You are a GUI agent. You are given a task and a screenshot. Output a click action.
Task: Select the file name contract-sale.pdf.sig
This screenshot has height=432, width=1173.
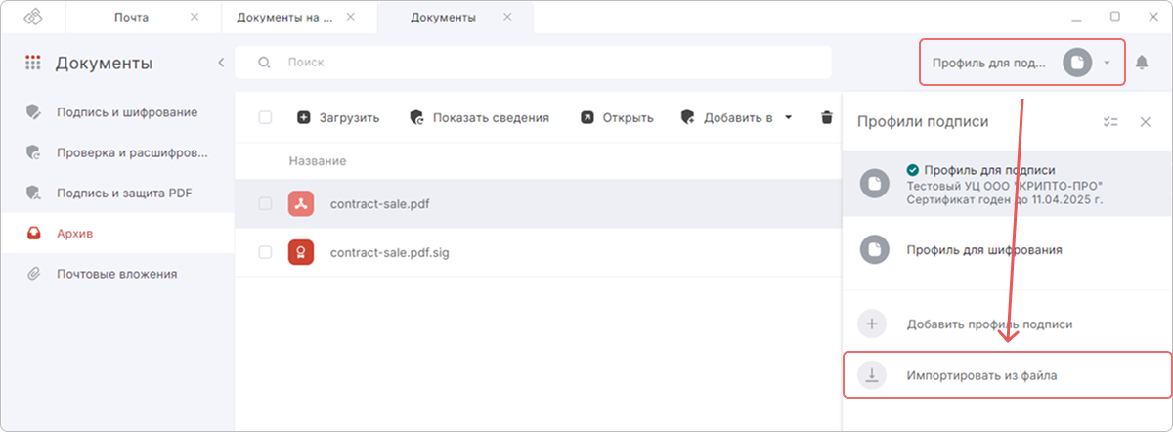[389, 252]
